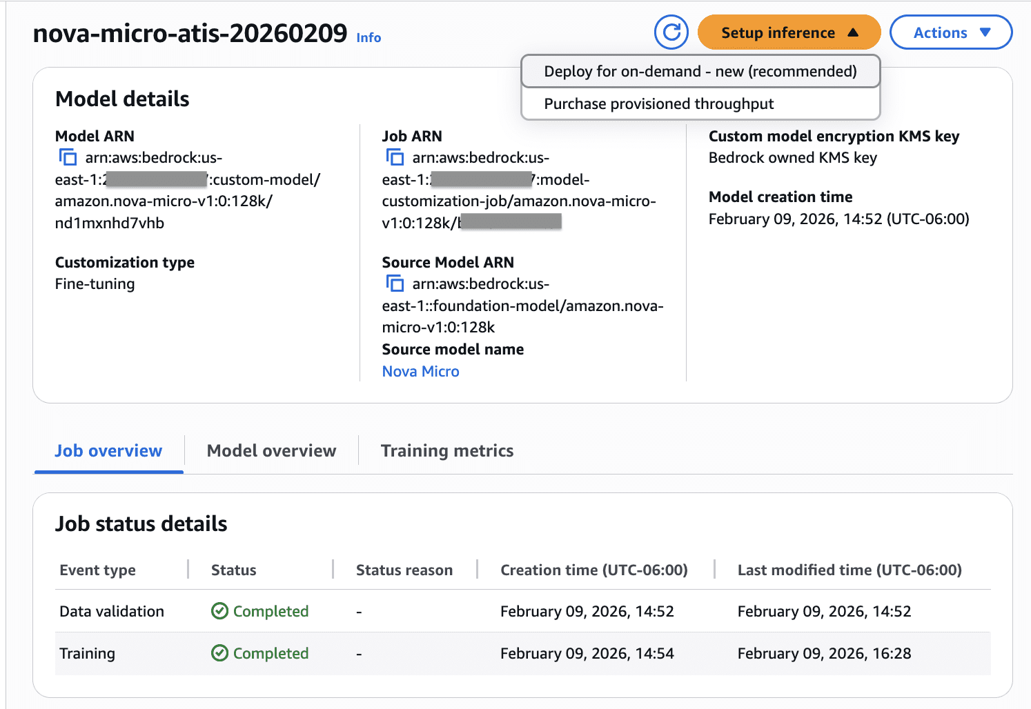
Task: Click the downward caret on Actions button
Action: 987,32
